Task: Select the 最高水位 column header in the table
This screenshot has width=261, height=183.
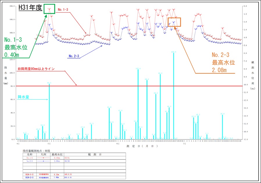Action: click(x=57, y=154)
